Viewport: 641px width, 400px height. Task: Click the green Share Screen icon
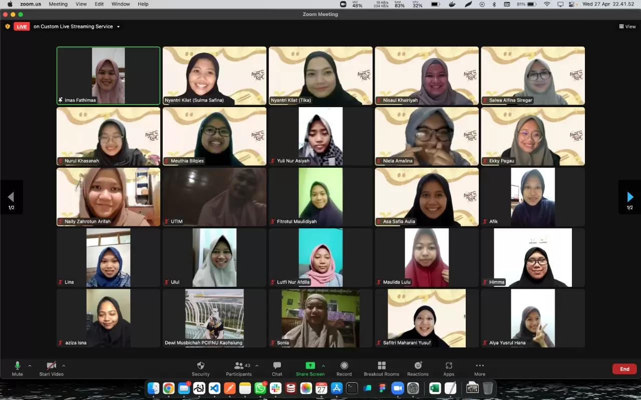pos(310,366)
